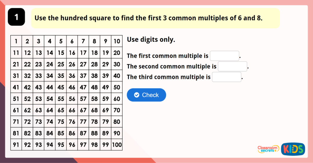Click the colorful KIDS logo
Image resolution: width=313 pixels, height=163 pixels.
[293, 149]
